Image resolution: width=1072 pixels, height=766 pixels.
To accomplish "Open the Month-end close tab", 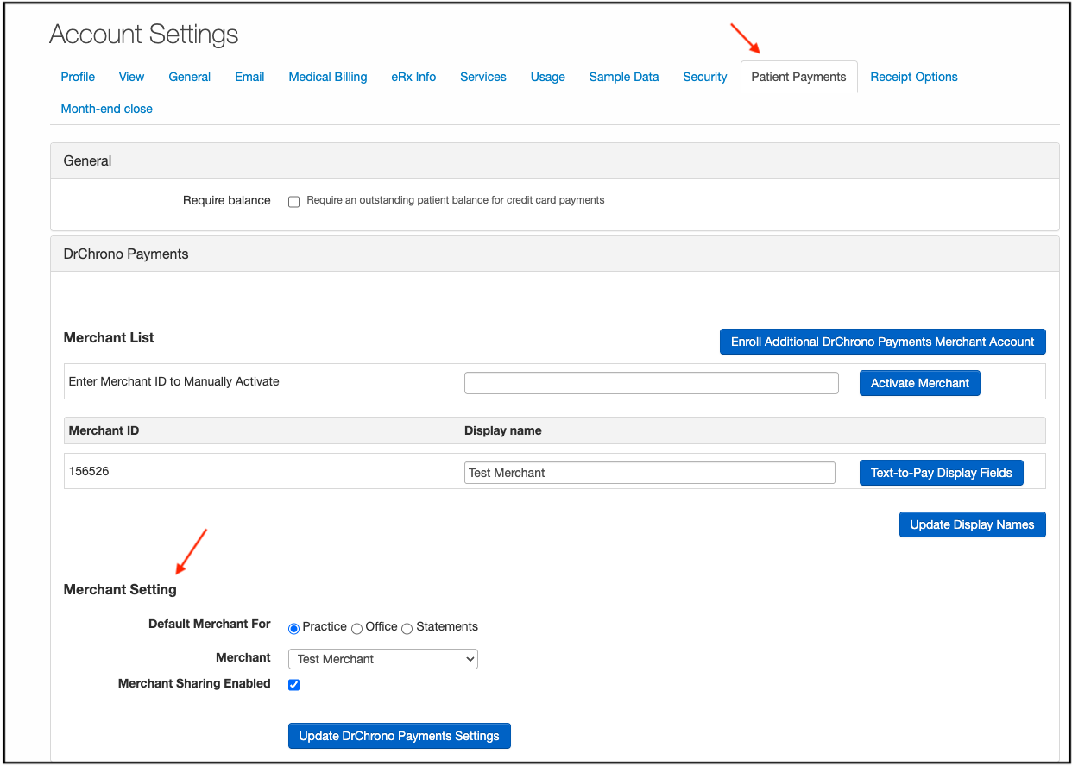I will (x=107, y=109).
